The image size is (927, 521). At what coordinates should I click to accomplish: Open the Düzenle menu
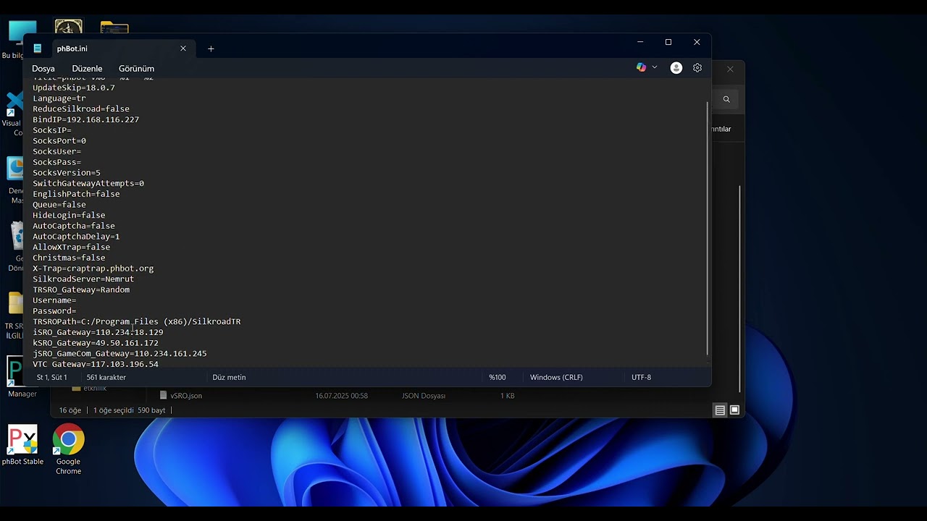pyautogui.click(x=87, y=69)
